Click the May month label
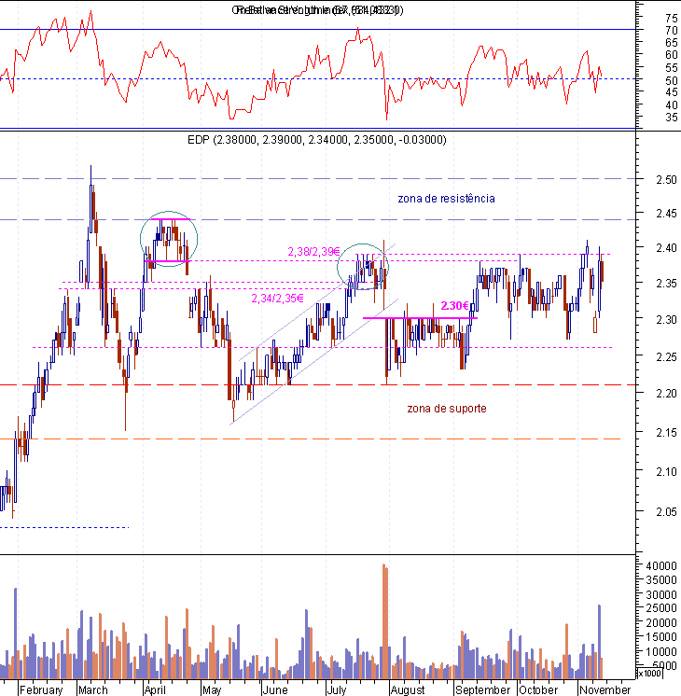The width and height of the screenshot is (681, 696). click(x=212, y=689)
